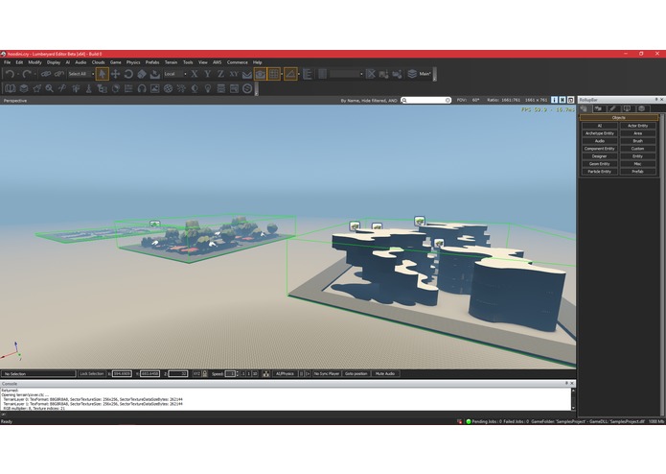Image resolution: width=666 pixels, height=474 pixels.
Task: Open the picture Texture Browser icon
Action: point(155,88)
